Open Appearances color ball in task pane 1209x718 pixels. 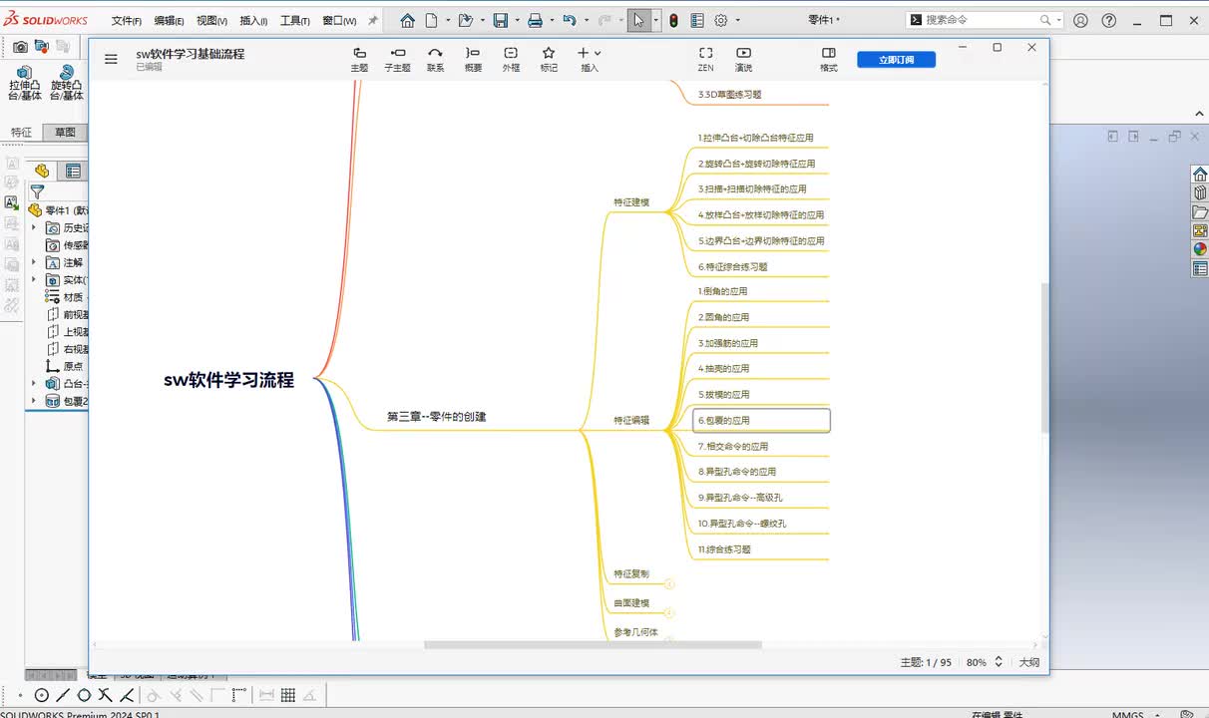click(1200, 249)
